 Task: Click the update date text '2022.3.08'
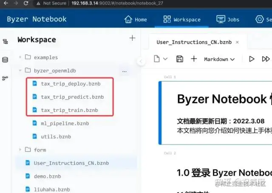(249, 121)
